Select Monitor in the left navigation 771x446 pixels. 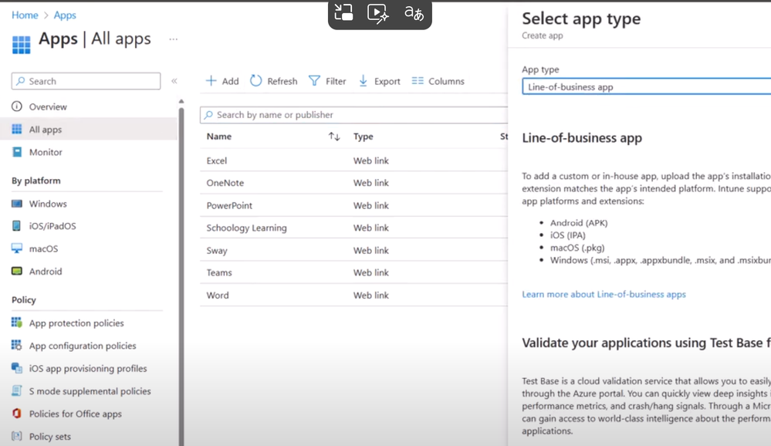coord(46,152)
